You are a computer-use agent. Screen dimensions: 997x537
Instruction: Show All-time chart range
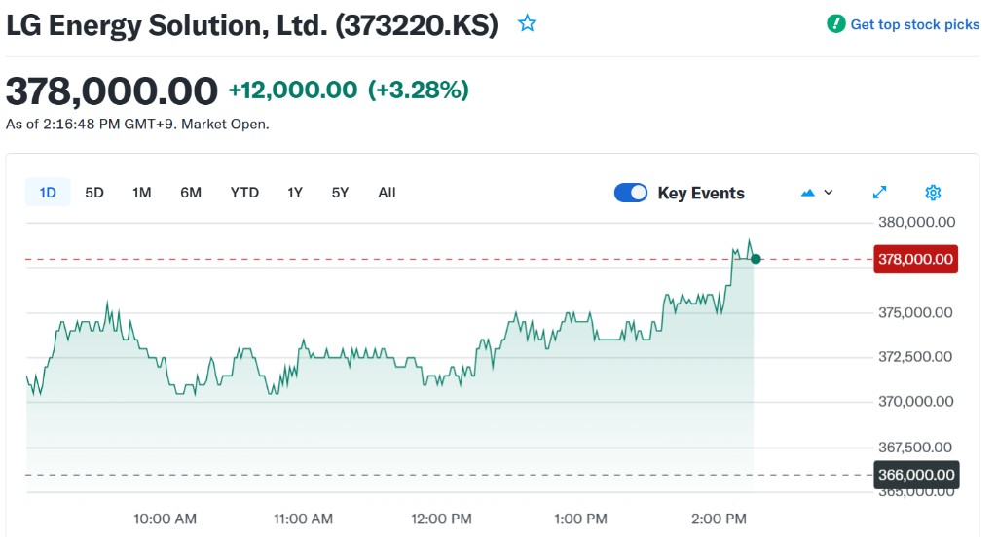click(x=387, y=193)
